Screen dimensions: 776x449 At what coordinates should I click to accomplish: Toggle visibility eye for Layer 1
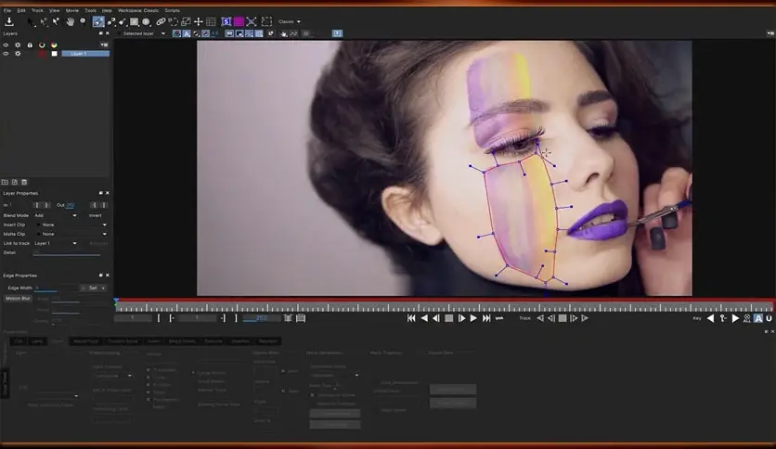point(6,54)
